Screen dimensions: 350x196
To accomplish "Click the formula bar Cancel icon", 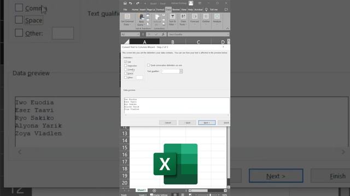I will [x=149, y=34].
